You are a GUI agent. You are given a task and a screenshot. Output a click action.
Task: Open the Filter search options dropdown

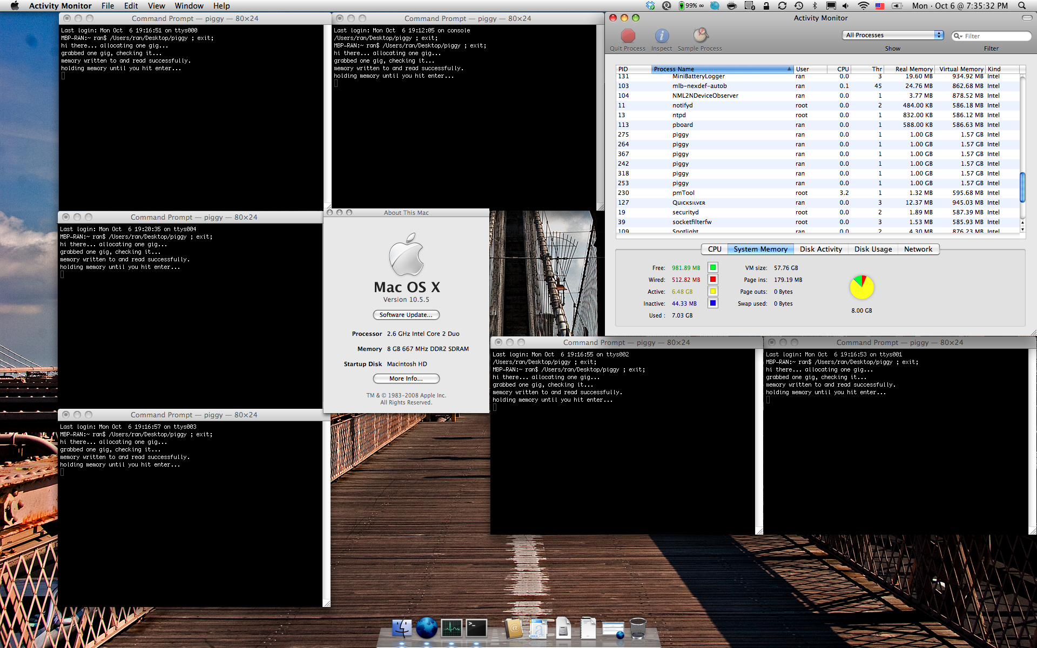click(x=958, y=36)
